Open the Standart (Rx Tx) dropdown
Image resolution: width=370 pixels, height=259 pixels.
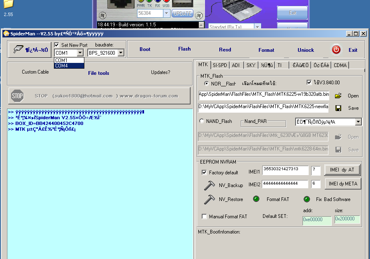pyautogui.click(x=258, y=26)
